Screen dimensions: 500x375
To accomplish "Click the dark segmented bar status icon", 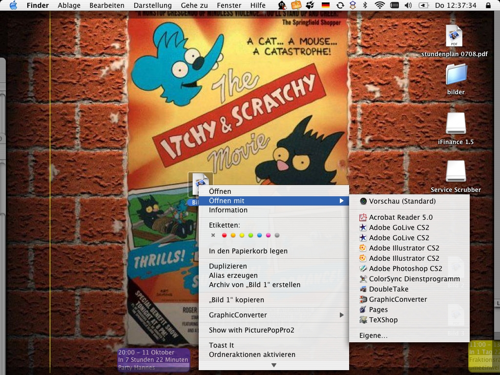I will tap(395, 5).
